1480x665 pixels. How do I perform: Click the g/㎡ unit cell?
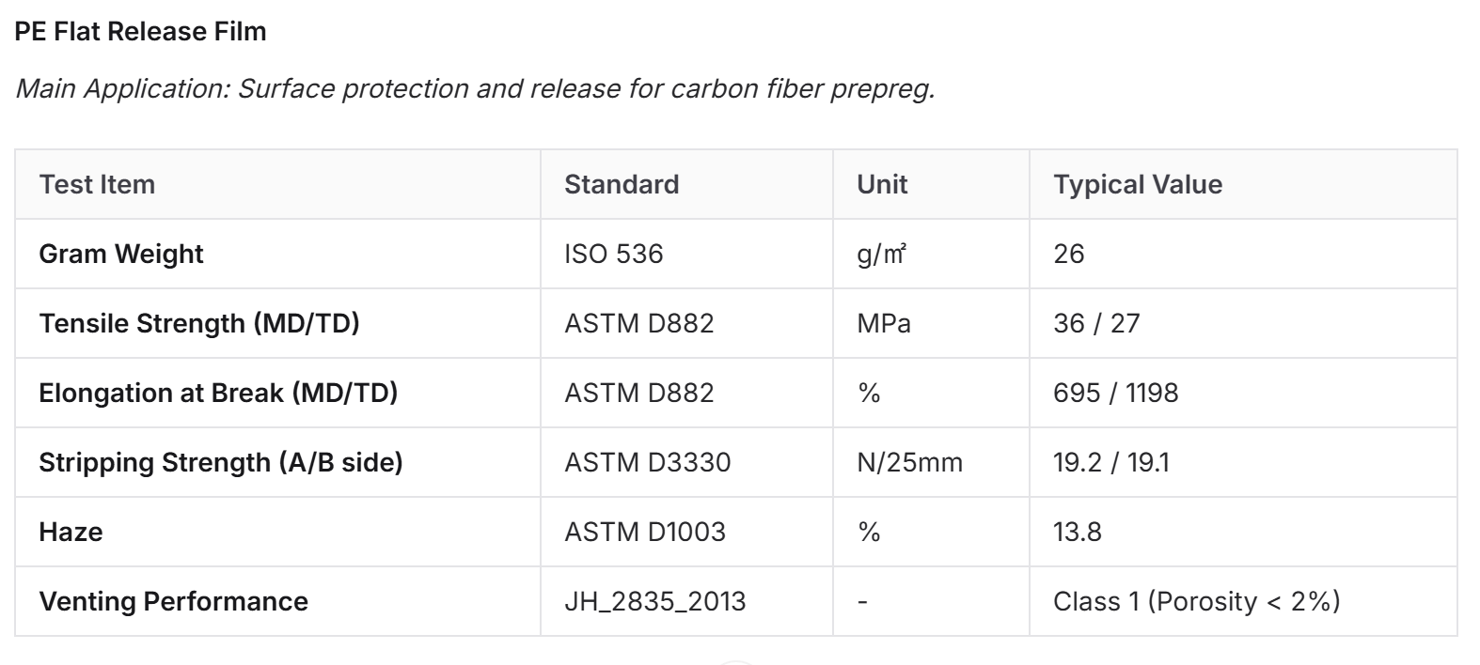[881, 254]
